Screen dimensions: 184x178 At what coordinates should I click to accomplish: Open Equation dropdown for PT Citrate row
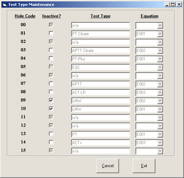pos(160,34)
